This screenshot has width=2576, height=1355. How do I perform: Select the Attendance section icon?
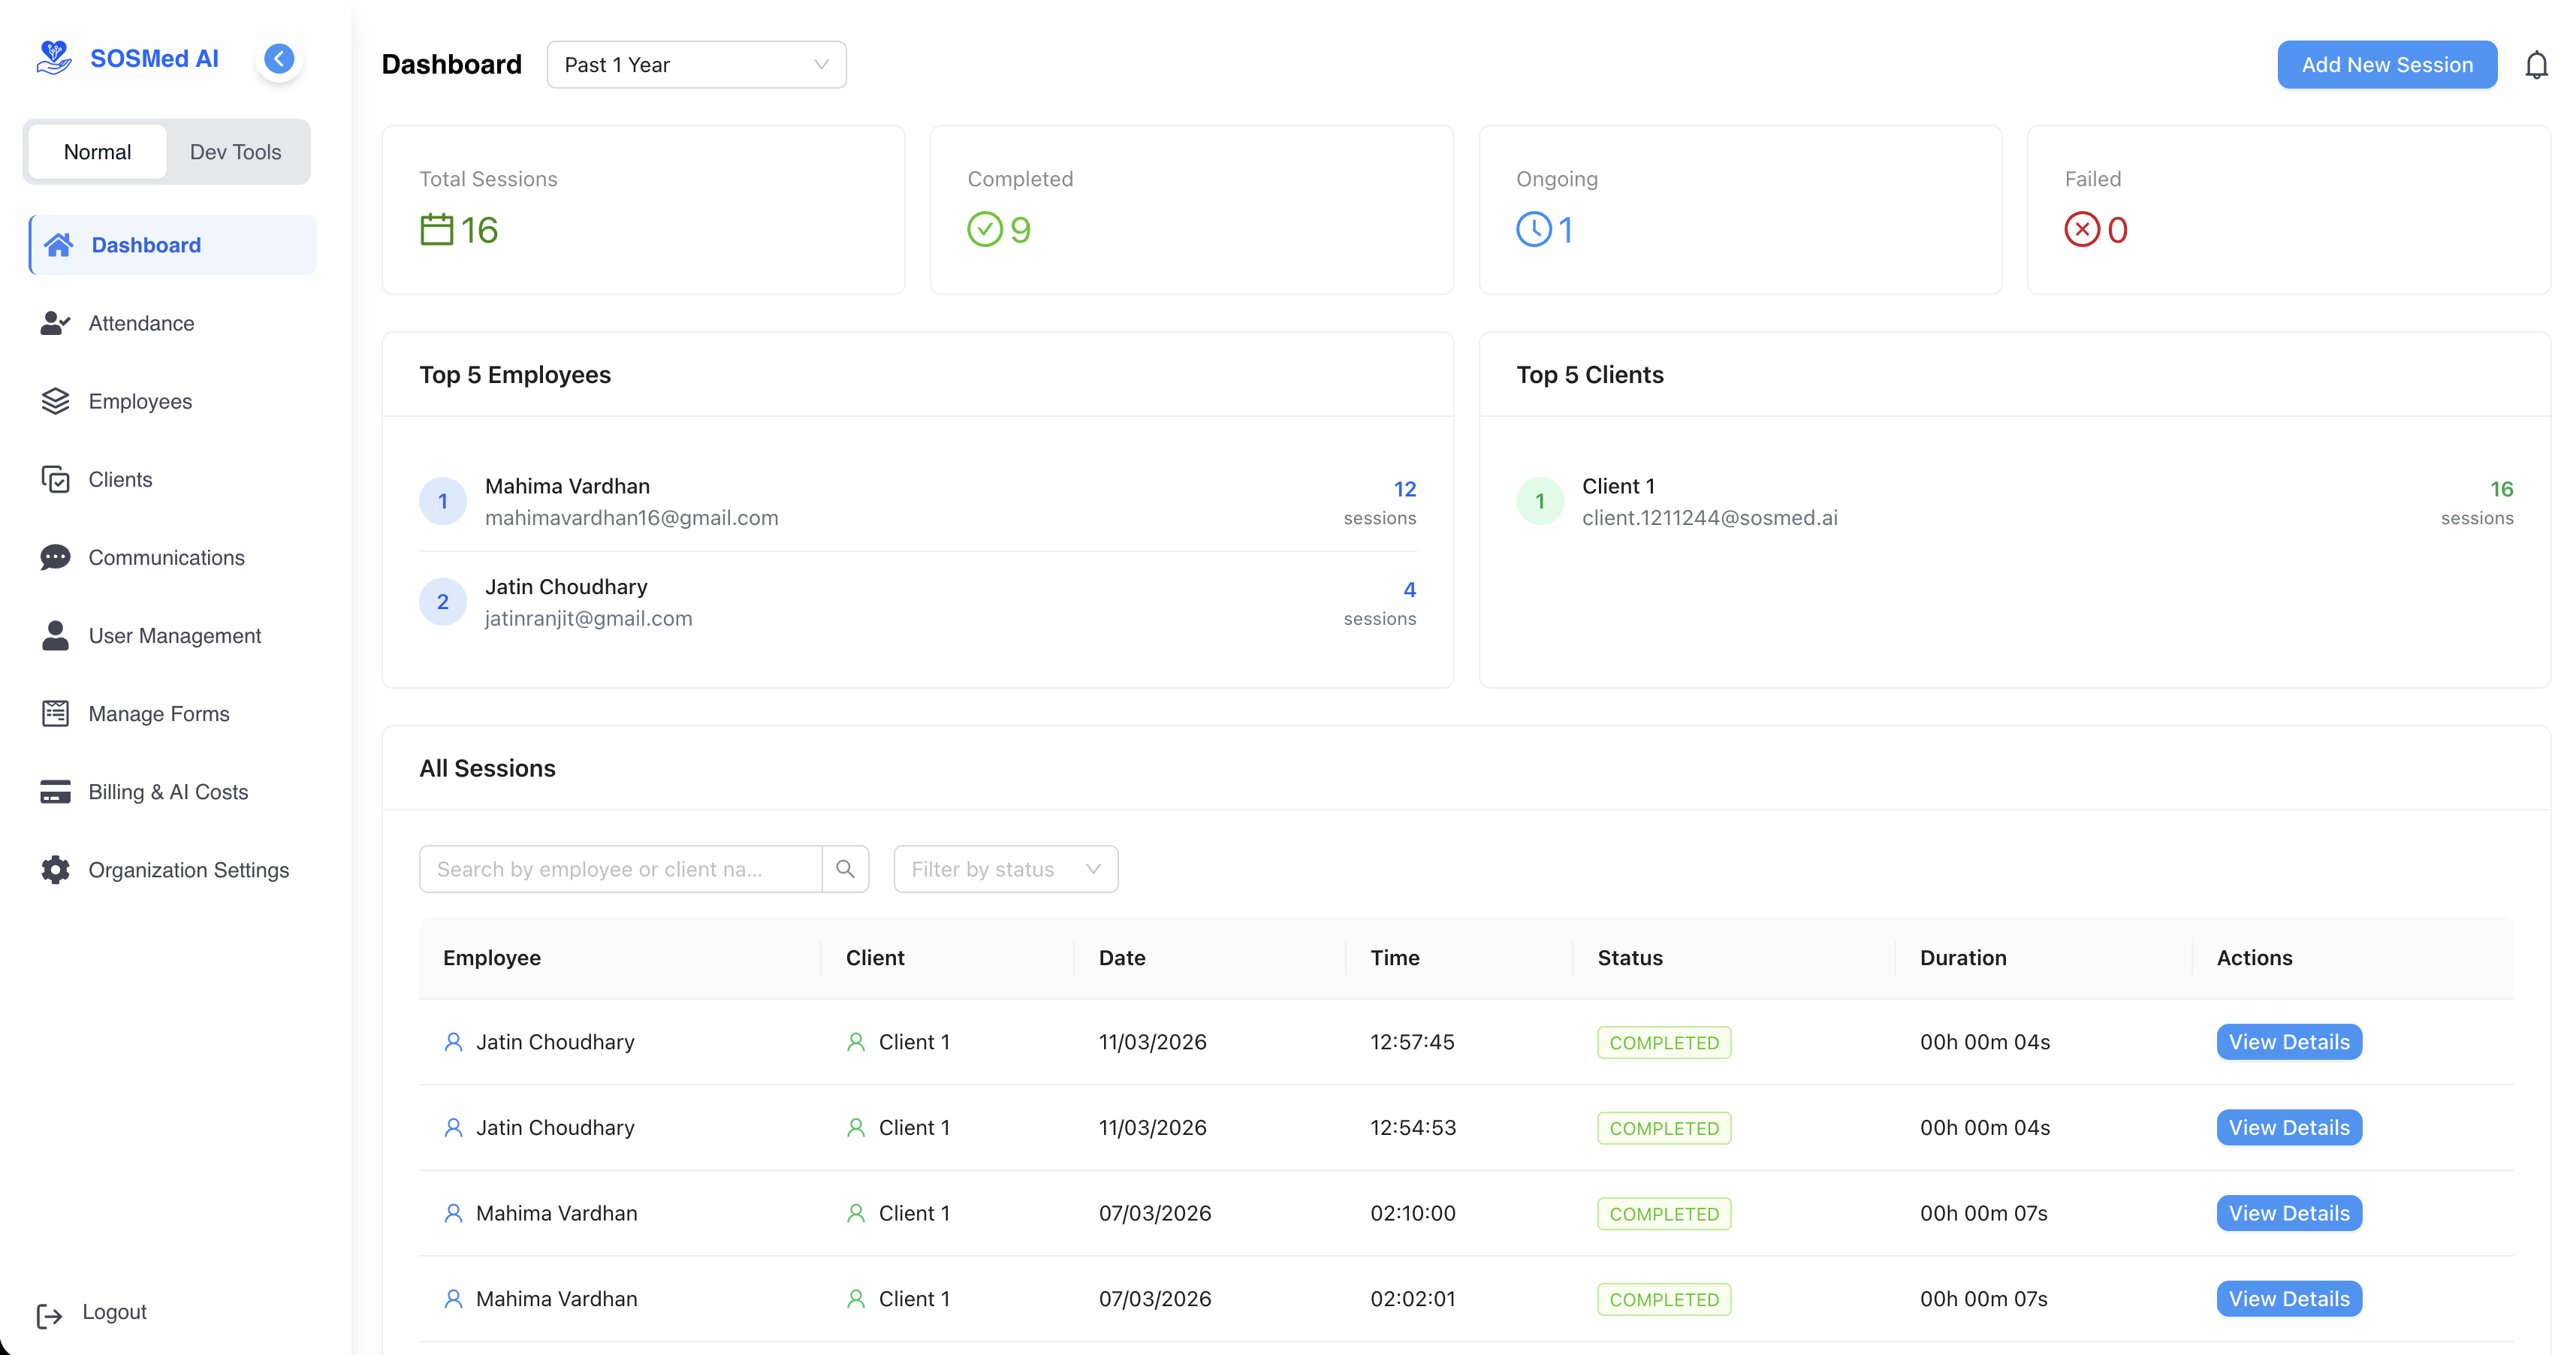click(x=55, y=323)
